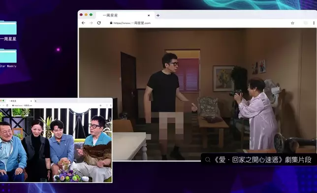Open the 一周星星 desktop folder

pos(8,31)
